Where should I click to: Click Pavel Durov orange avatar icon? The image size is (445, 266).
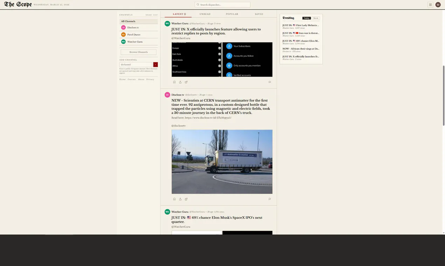tap(123, 35)
